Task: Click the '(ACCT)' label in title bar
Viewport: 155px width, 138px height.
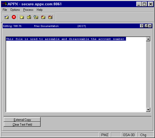Action: pos(82,26)
